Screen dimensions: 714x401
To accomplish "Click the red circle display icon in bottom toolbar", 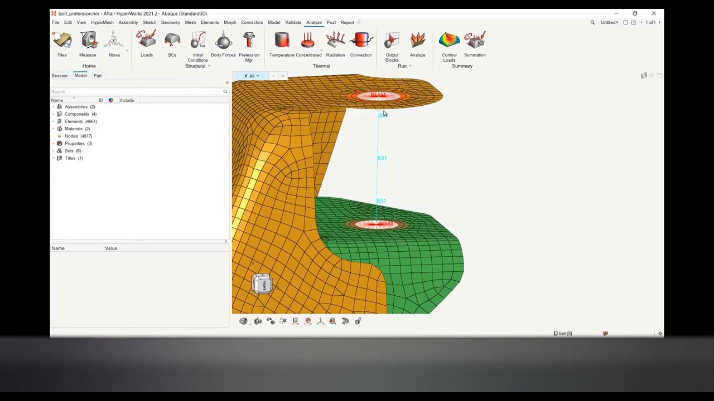I will click(x=308, y=321).
